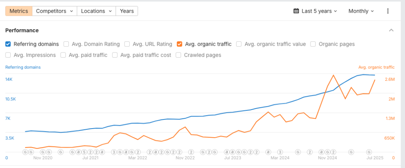The height and width of the screenshot is (168, 405).
Task: Click the 3 marker just before Mar 2024
Action: [280, 152]
